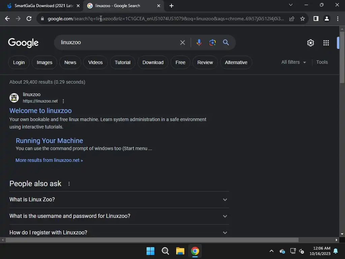This screenshot has width=345, height=259.
Task: Open Windows taskbar search
Action: point(165,251)
